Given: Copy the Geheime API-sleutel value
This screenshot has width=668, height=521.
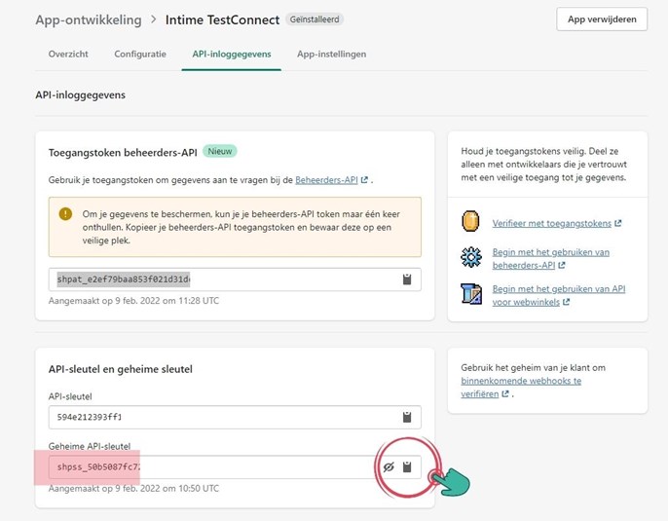Looking at the screenshot, I should click(x=407, y=467).
